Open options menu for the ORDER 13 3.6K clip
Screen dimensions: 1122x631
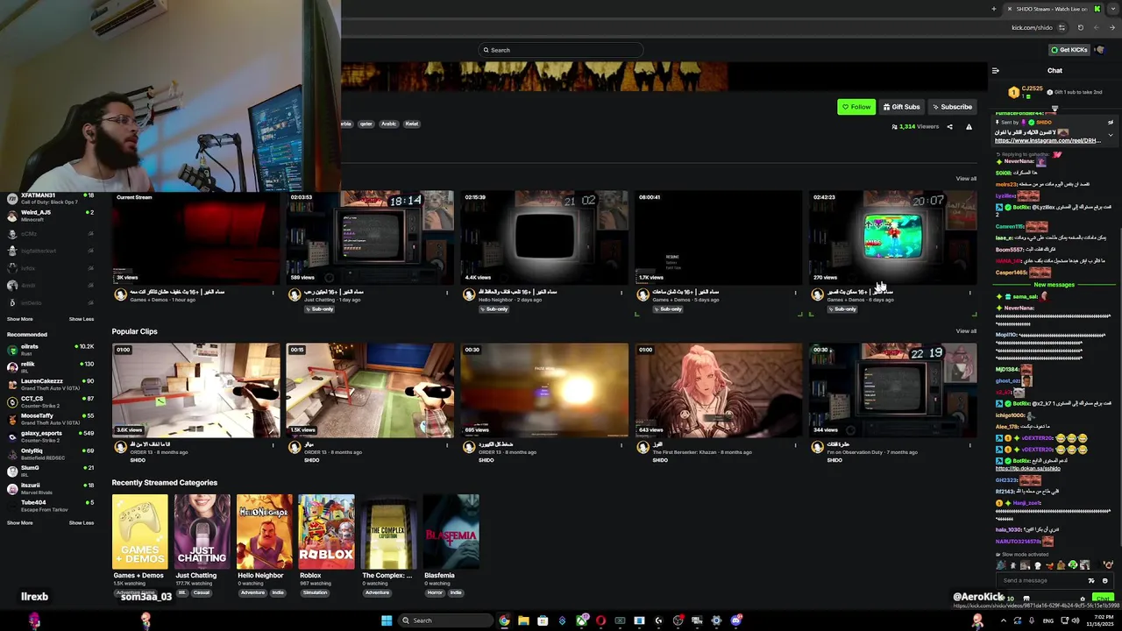[x=273, y=445]
